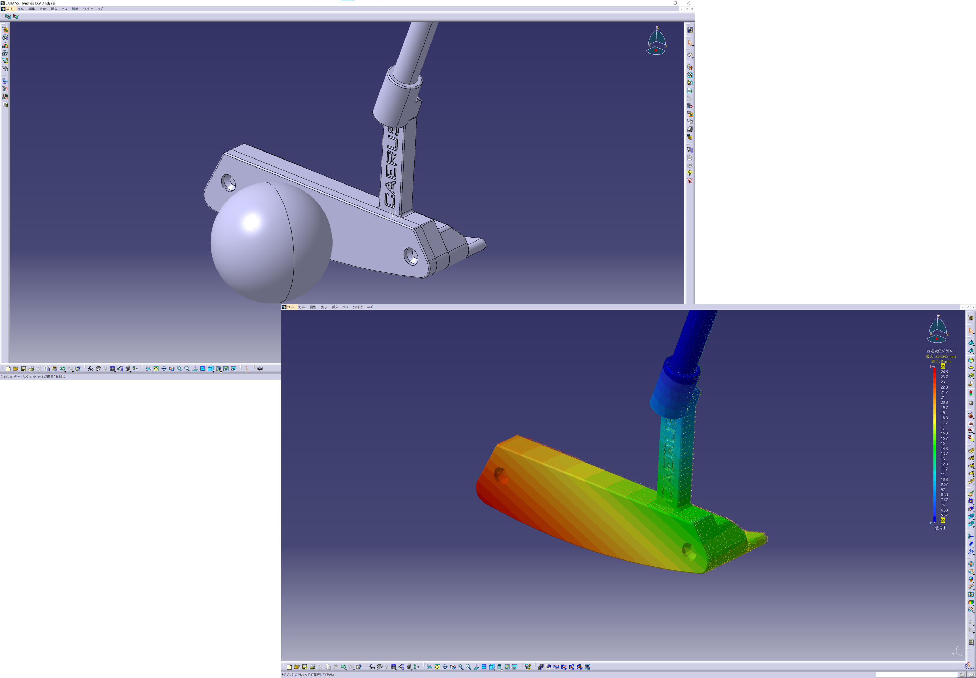
Task: Toggle Multi-view icon in top window toolbar
Action: 203,369
